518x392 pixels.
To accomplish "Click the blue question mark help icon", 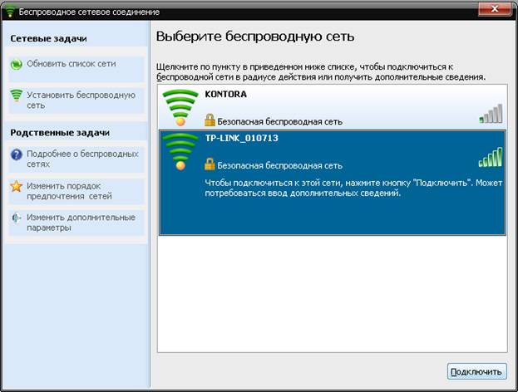I will click(x=16, y=154).
